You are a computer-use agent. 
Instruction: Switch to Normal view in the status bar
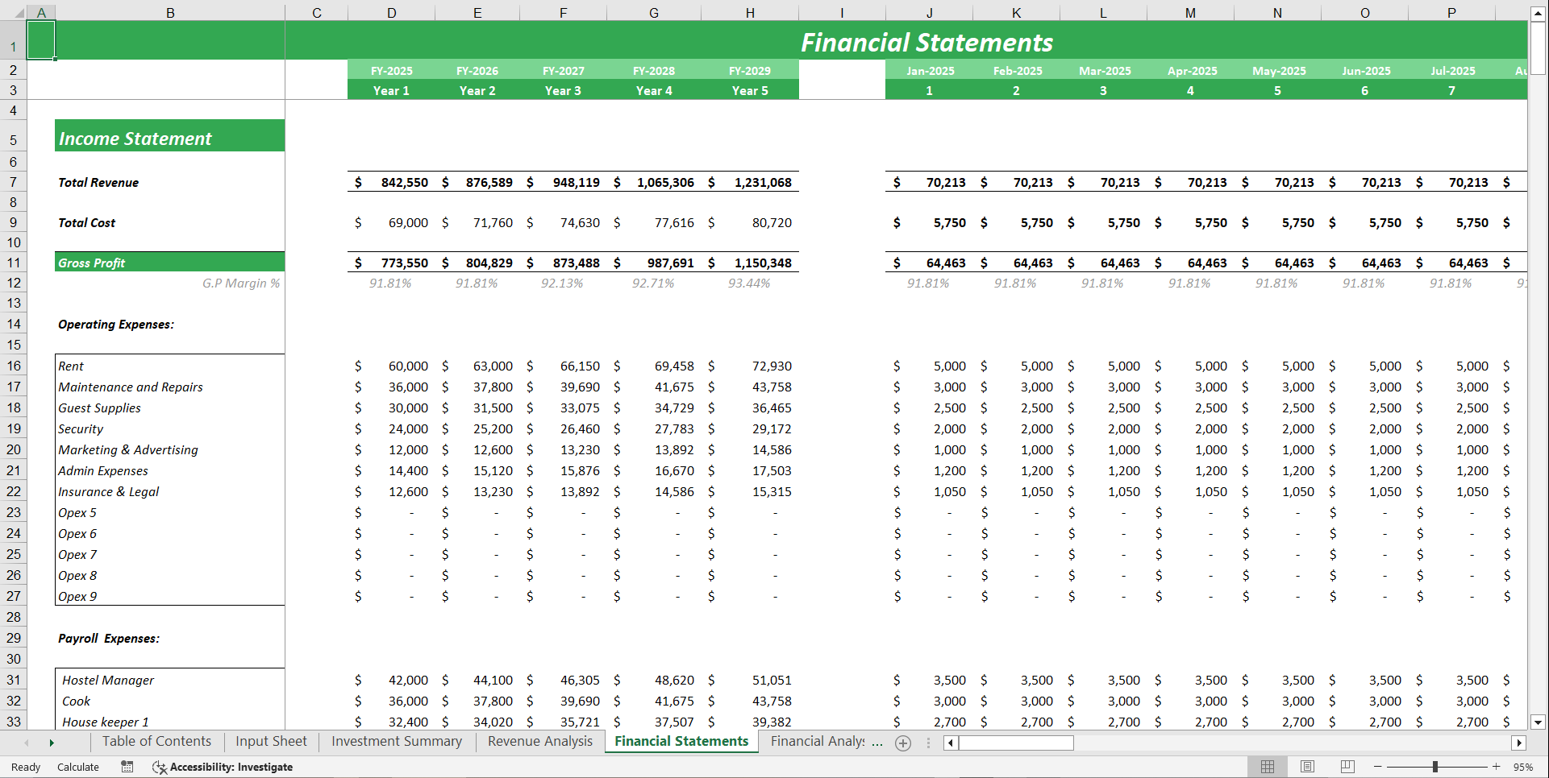pyautogui.click(x=1267, y=766)
